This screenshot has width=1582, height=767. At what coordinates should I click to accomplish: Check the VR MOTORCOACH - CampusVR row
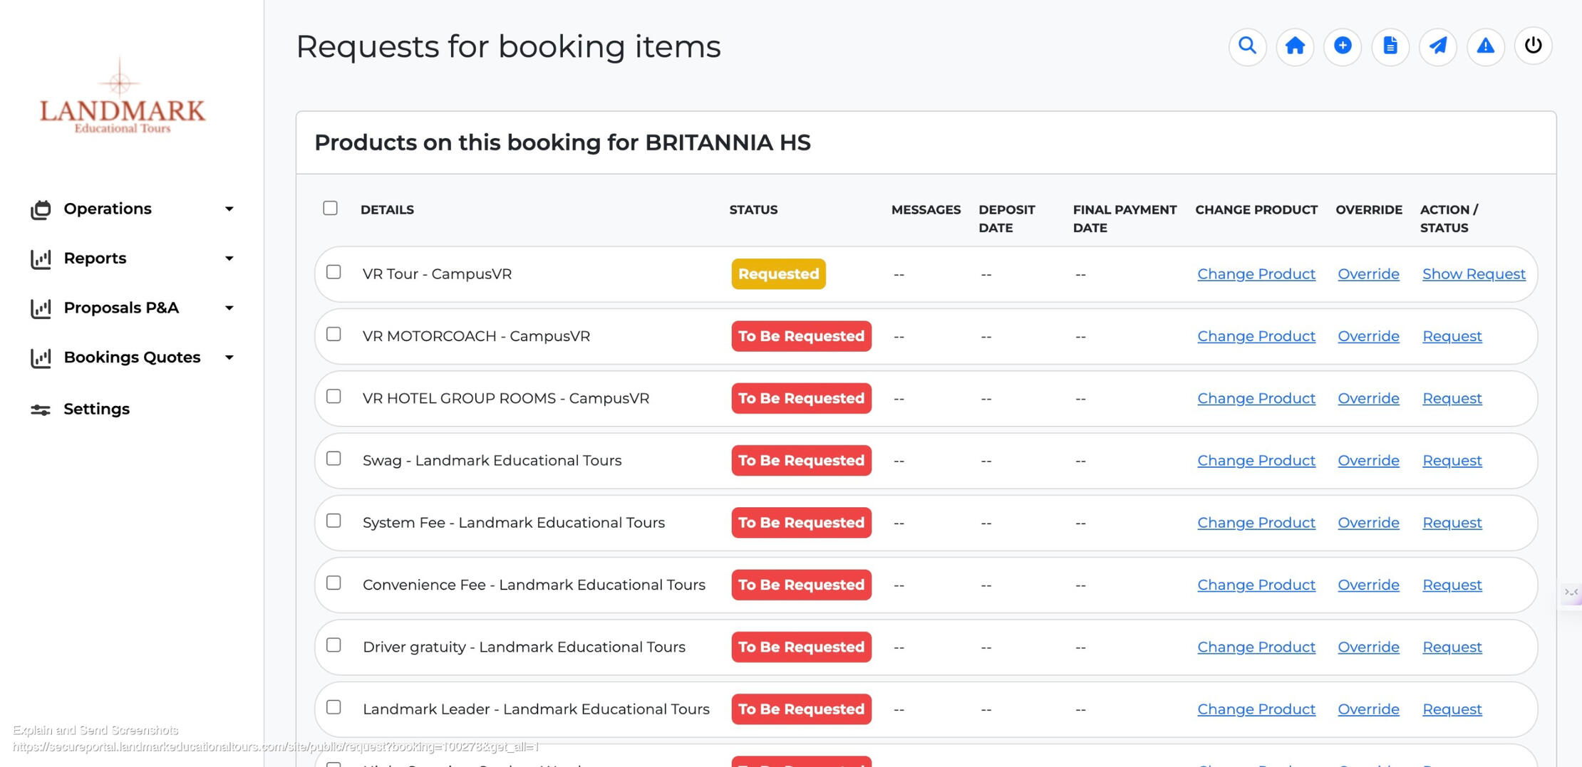[x=334, y=334]
